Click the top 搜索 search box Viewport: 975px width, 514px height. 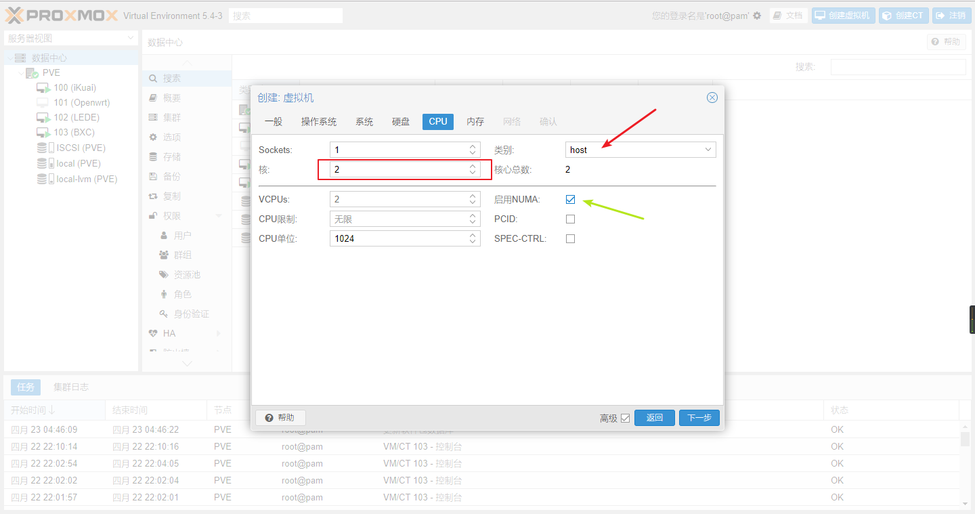point(286,16)
